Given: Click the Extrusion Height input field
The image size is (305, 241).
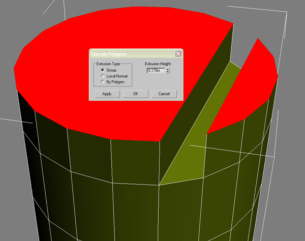Looking at the screenshot, I should coord(156,70).
